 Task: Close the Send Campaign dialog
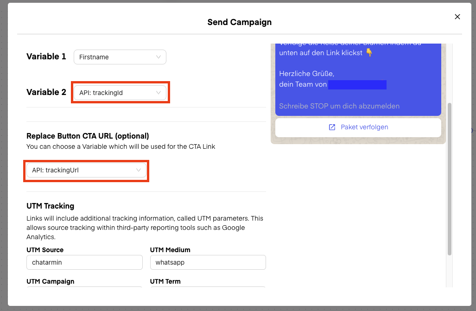457,17
